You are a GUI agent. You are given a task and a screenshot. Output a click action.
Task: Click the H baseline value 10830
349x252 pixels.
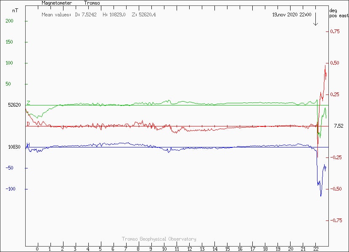[14, 147]
